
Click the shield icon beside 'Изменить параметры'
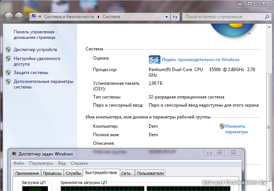tap(222, 126)
